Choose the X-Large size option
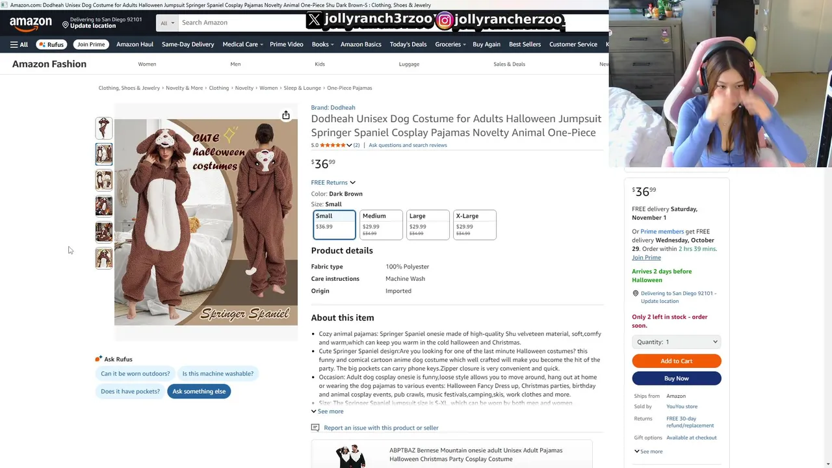This screenshot has width=832, height=468. pyautogui.click(x=474, y=225)
